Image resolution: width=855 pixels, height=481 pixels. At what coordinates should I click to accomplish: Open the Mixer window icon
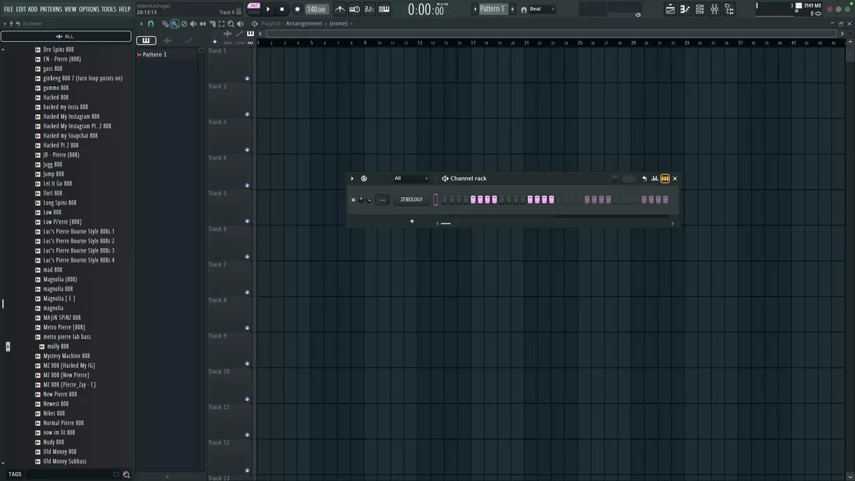[x=714, y=9]
